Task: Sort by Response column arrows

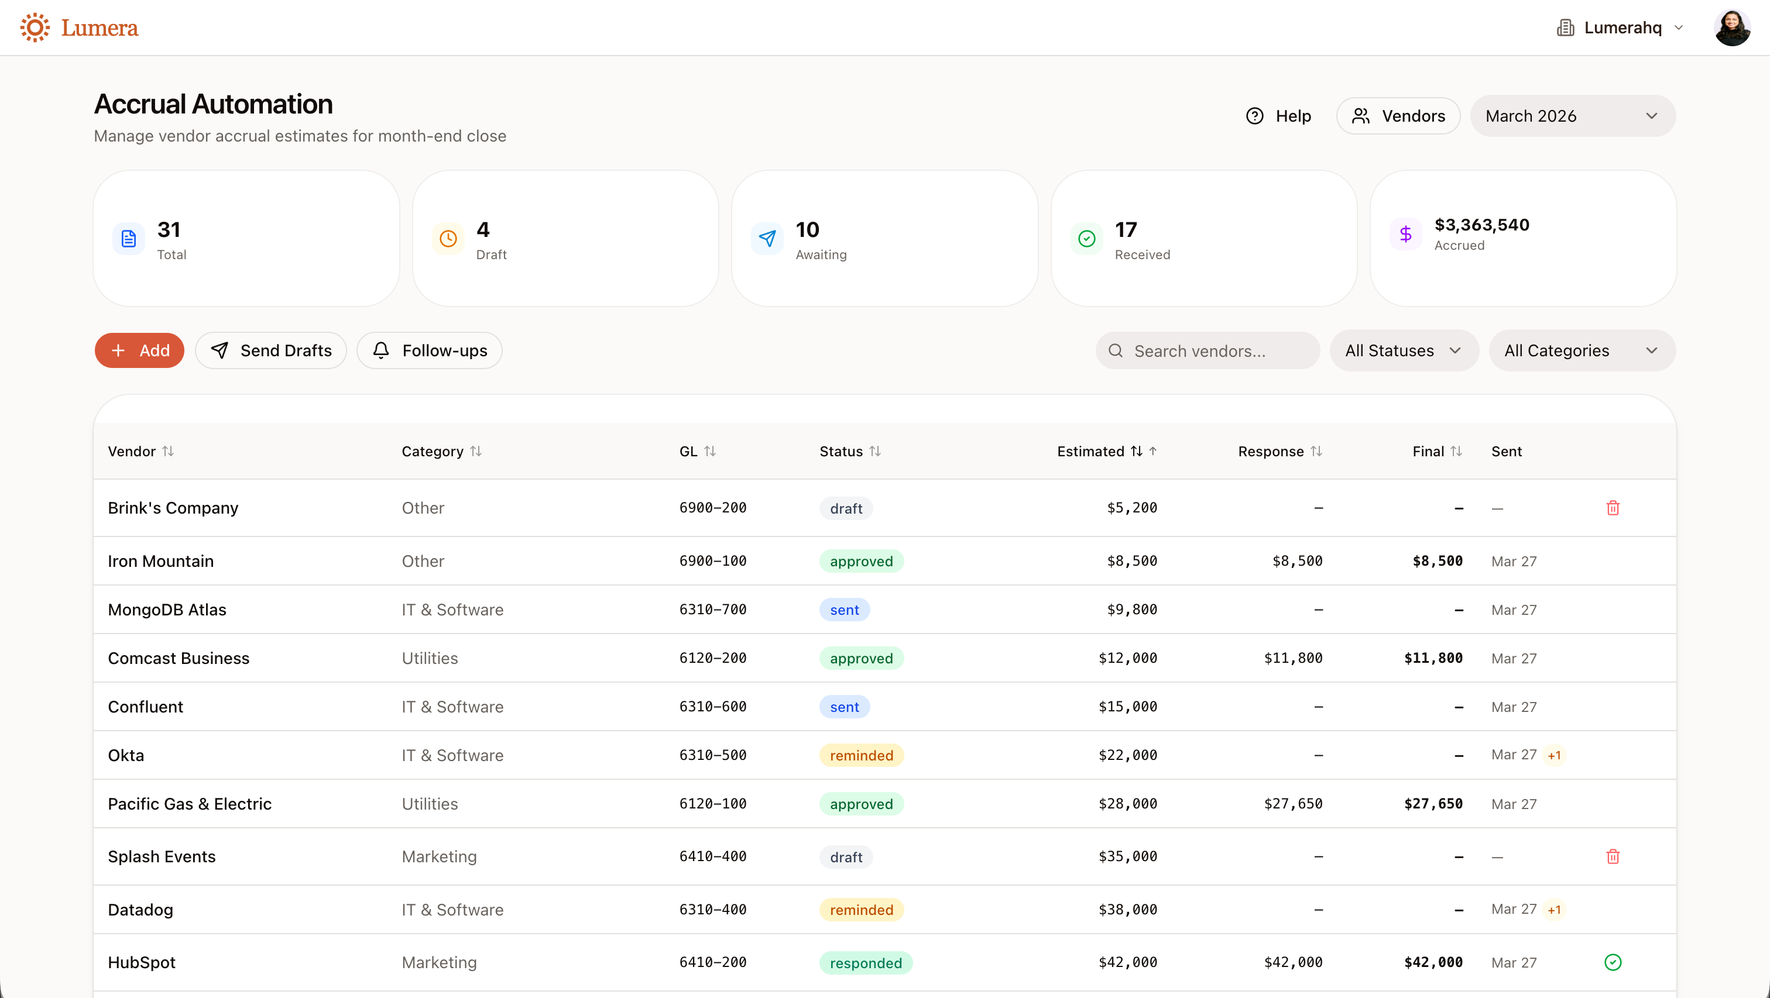Action: click(1316, 451)
